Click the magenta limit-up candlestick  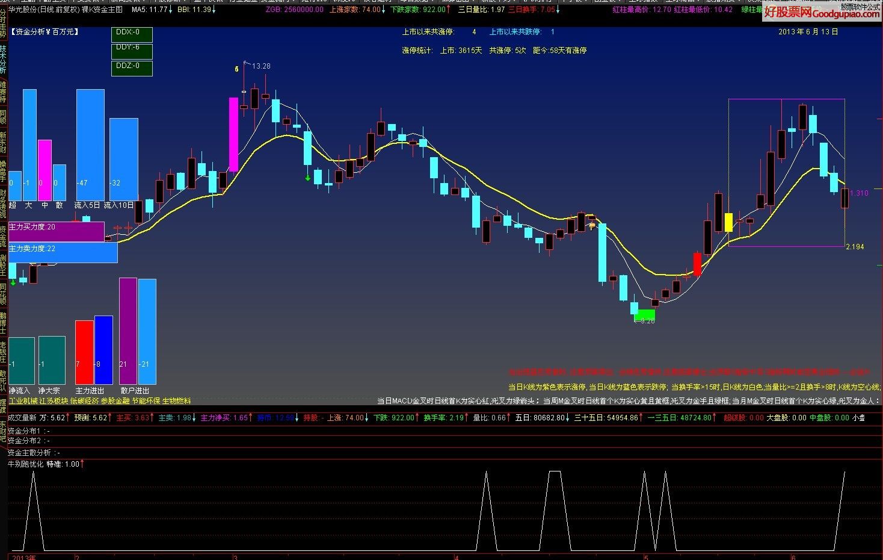click(233, 134)
